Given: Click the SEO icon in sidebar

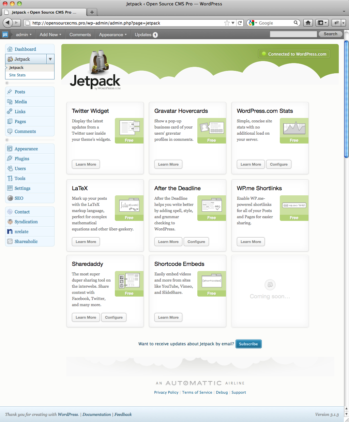Looking at the screenshot, I should click(10, 198).
